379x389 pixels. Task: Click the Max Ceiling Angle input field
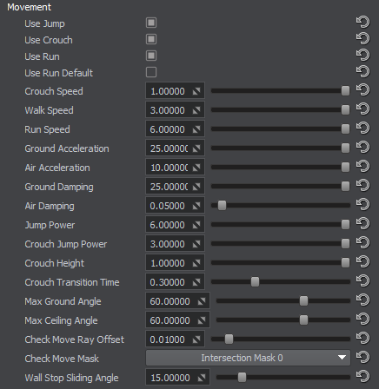[x=177, y=320]
